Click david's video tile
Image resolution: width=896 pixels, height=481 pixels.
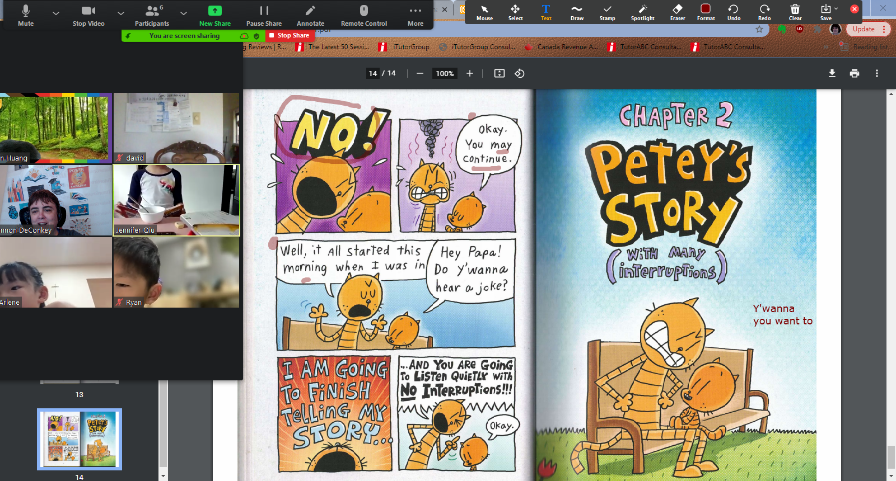[x=176, y=128]
